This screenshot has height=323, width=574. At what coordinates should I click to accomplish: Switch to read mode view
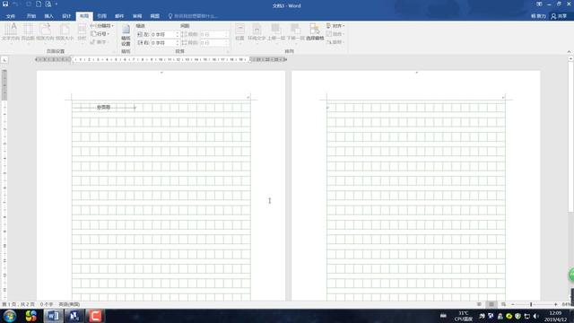coord(479,304)
